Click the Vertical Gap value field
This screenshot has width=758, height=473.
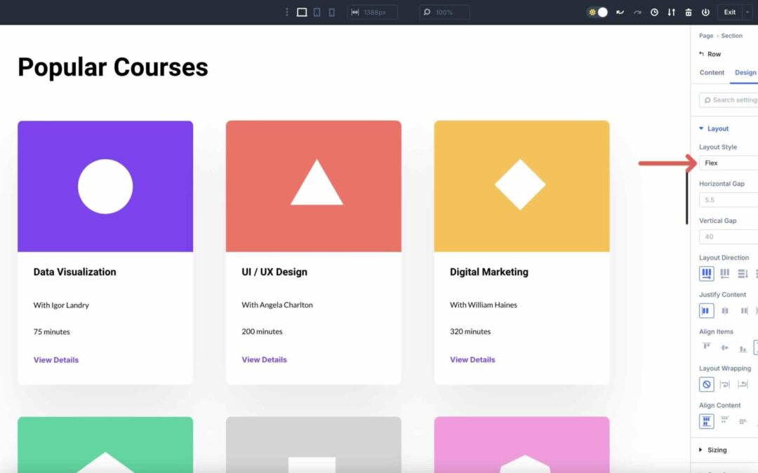(728, 236)
